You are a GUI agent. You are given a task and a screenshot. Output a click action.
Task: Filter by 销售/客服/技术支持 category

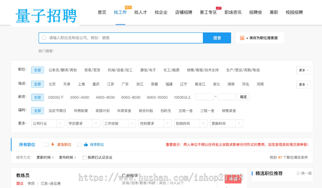[203, 70]
